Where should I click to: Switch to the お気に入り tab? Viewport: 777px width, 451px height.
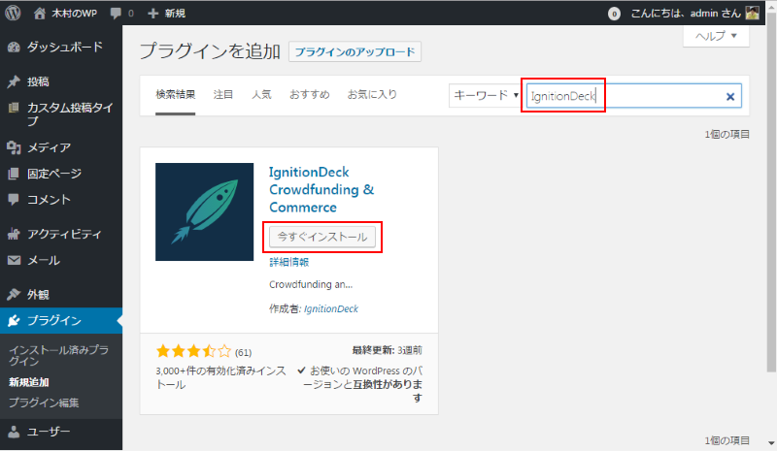point(372,94)
